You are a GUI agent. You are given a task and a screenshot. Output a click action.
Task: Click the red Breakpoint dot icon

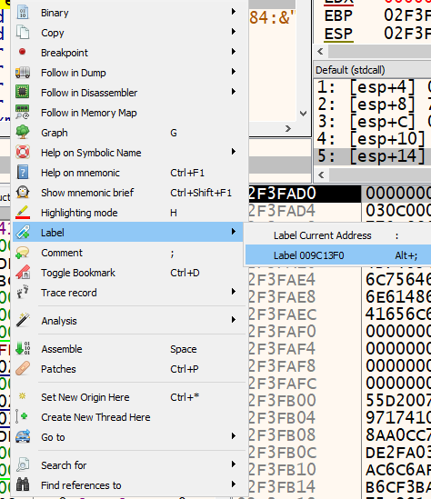click(x=23, y=52)
